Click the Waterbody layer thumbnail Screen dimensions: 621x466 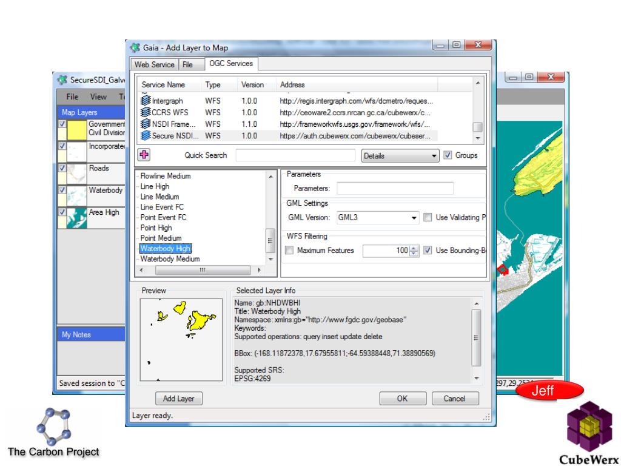tap(77, 196)
